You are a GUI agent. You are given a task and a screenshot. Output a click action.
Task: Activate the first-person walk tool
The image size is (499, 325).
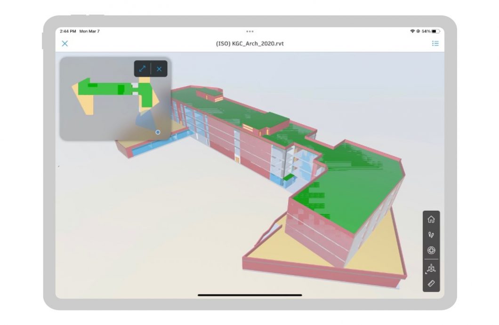click(431, 235)
